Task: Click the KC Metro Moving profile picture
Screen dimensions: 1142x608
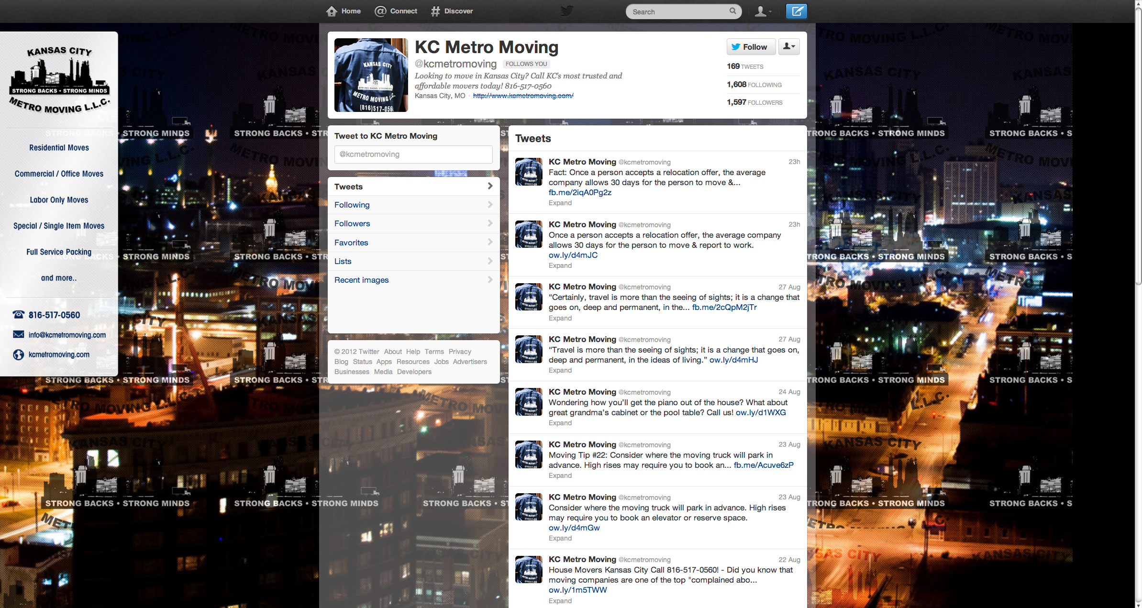Action: 371,75
